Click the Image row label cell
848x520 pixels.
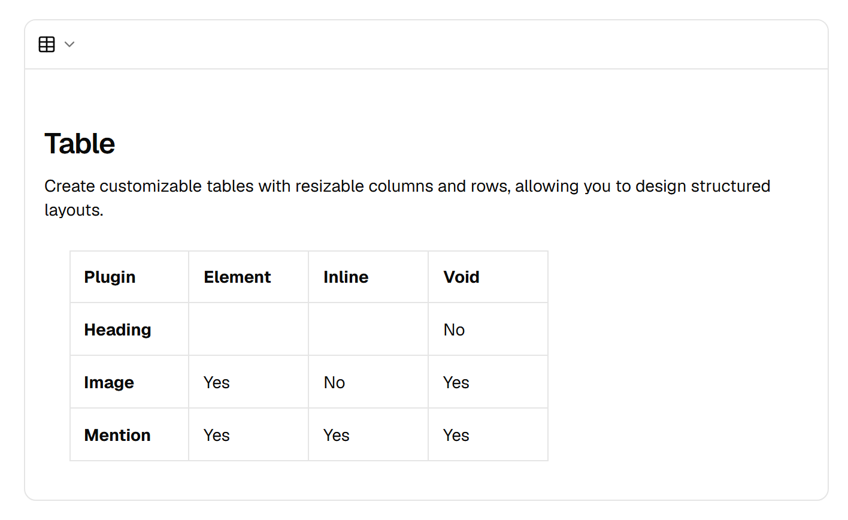(x=129, y=382)
